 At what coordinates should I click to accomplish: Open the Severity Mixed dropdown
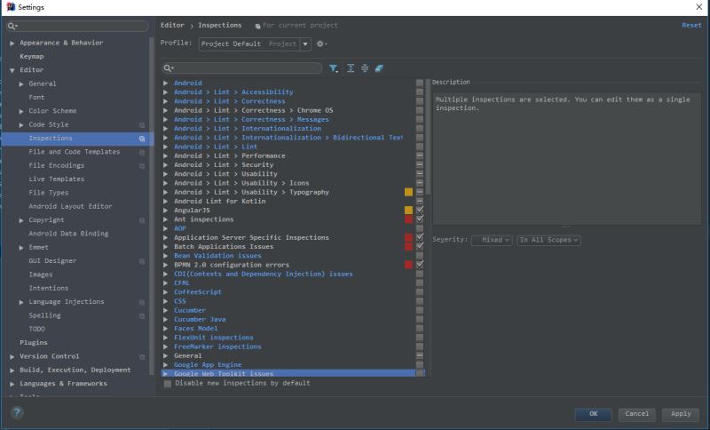[x=492, y=240]
